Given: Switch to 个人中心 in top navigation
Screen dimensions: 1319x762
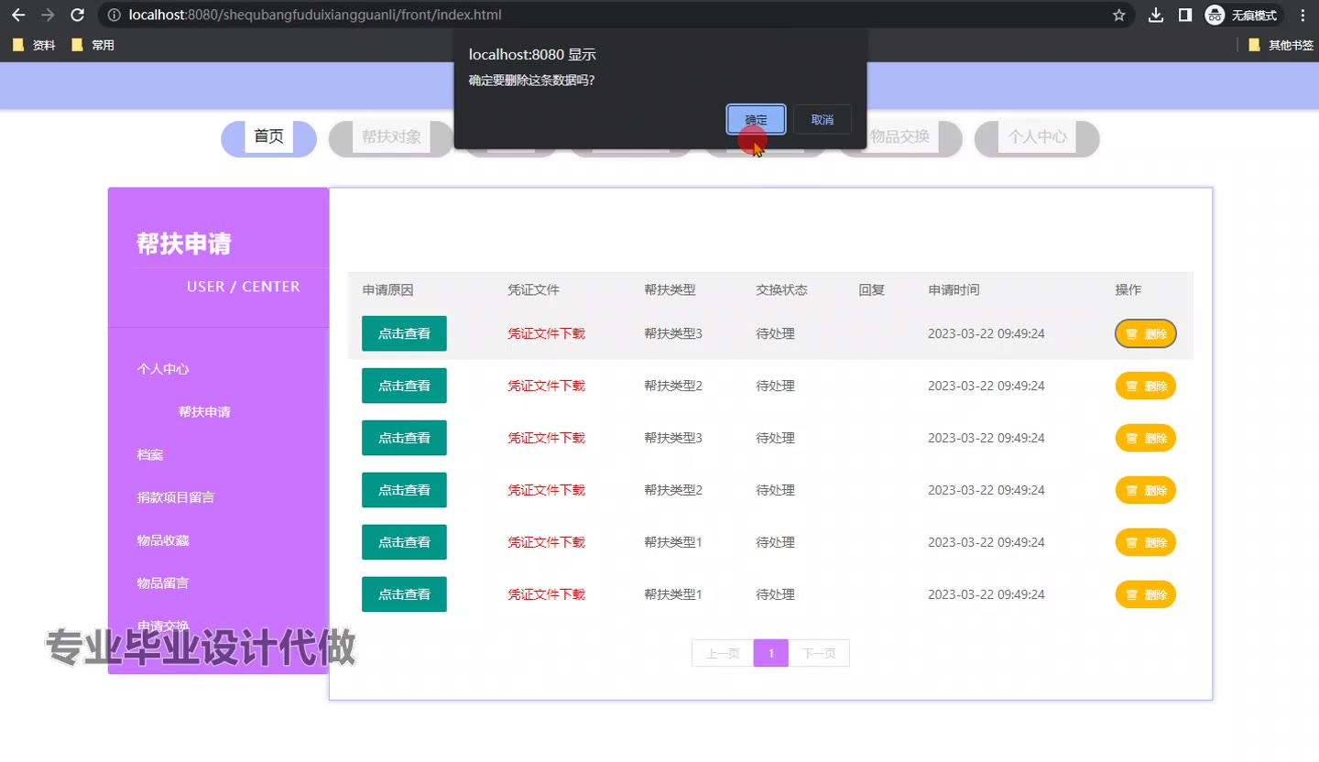Looking at the screenshot, I should point(1037,137).
